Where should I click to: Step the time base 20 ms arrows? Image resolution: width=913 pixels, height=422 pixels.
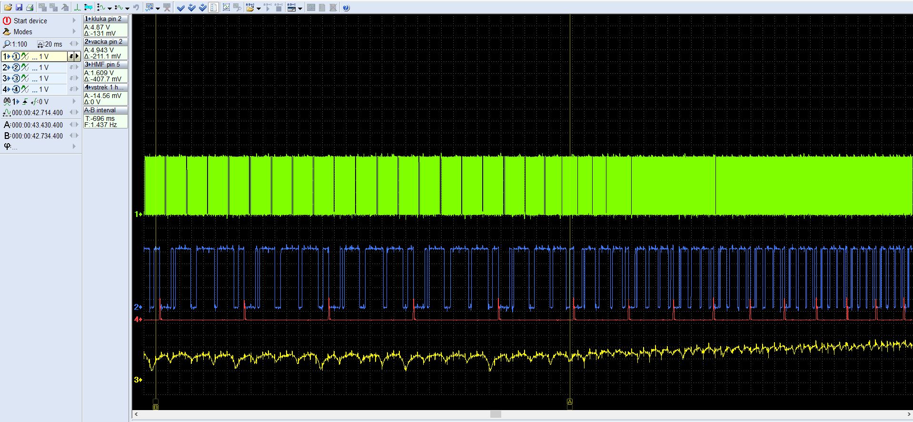click(x=74, y=44)
